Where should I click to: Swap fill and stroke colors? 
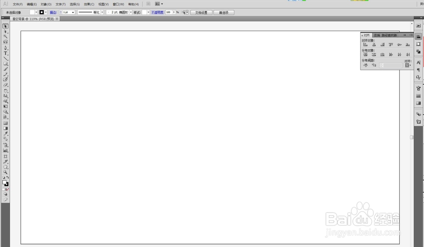coord(8,178)
